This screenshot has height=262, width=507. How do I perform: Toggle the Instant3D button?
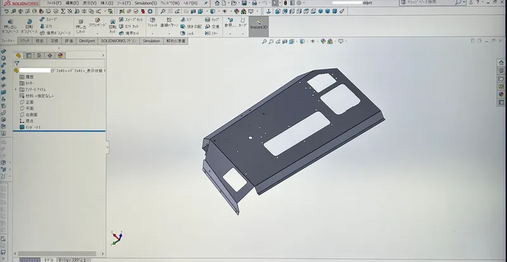pos(259,24)
